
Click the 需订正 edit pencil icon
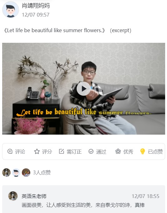tap(61, 151)
